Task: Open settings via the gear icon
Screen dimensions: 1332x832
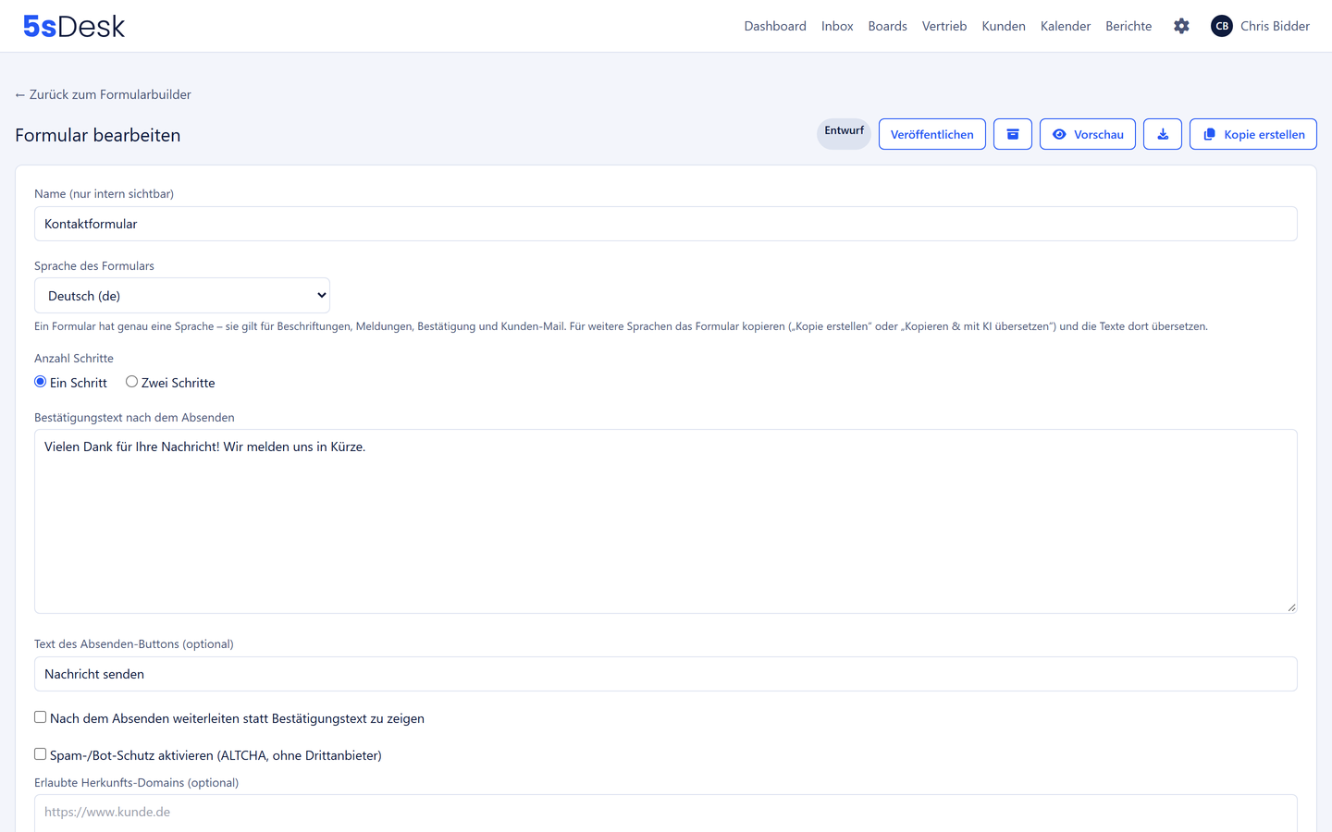Action: point(1181,26)
